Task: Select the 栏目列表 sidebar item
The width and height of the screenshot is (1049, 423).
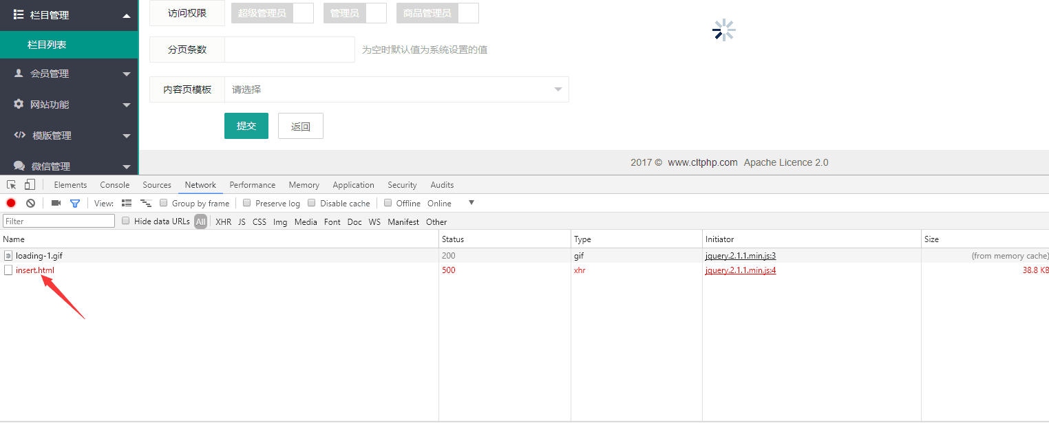Action: click(x=69, y=45)
